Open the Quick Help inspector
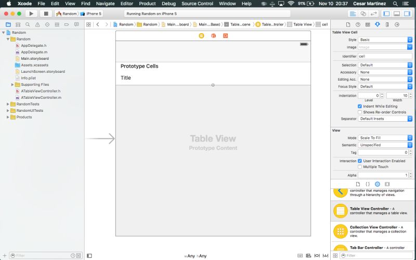 click(x=358, y=24)
